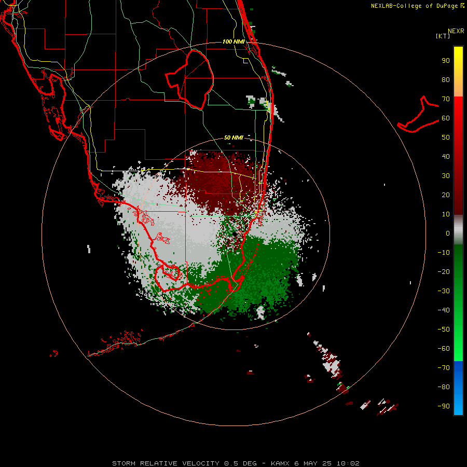This screenshot has width=467, height=467.
Task: Click the '50 NMI' range ring label
Action: (x=233, y=138)
